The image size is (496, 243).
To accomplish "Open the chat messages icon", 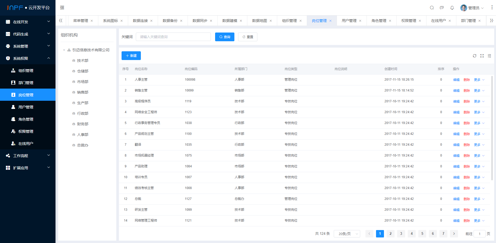I will pyautogui.click(x=442, y=8).
